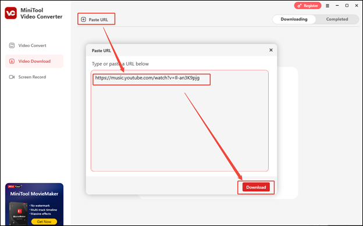This screenshot has height=226, width=363.
Task: Minimize the MiniTool window
Action: 337,6
